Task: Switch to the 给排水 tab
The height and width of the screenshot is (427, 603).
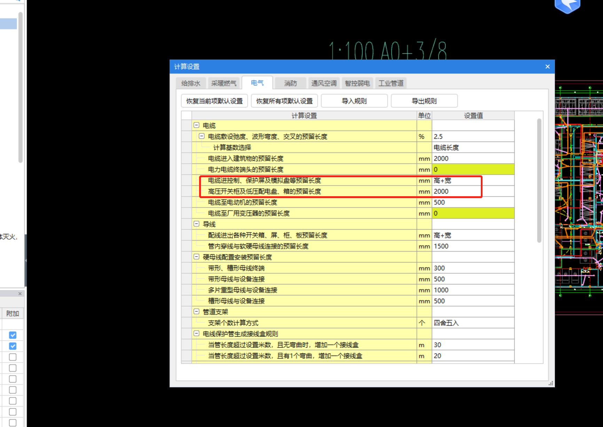Action: point(191,83)
